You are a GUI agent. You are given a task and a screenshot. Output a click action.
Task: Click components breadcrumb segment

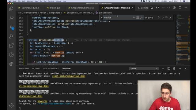click(31, 13)
